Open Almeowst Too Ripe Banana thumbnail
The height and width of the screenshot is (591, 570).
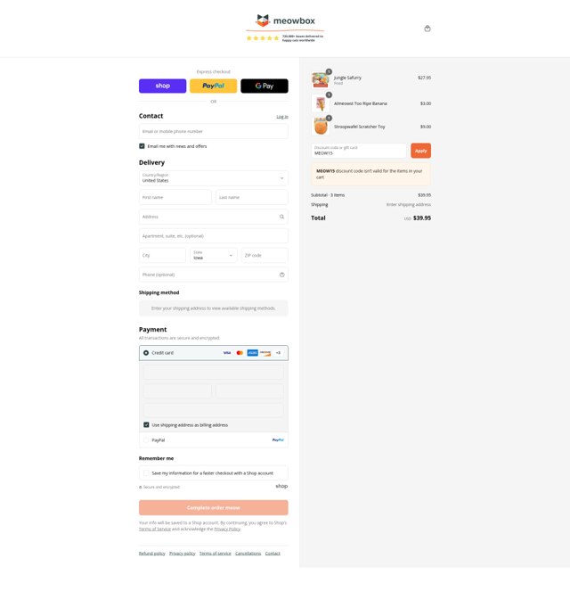pyautogui.click(x=321, y=103)
